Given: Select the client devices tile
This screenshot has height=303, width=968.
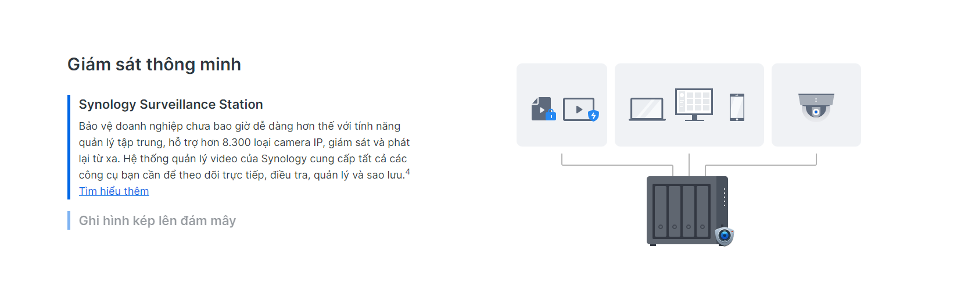Looking at the screenshot, I should pyautogui.click(x=689, y=105).
